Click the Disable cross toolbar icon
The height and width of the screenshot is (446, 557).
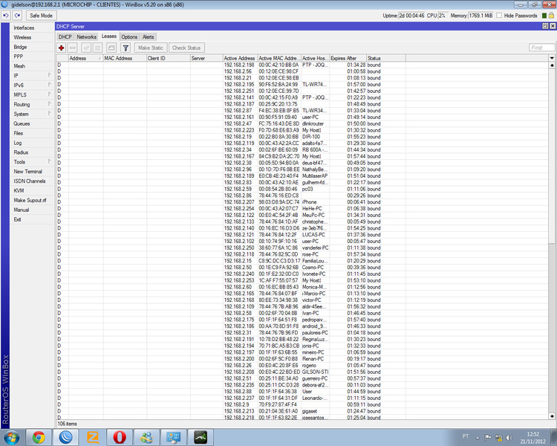coord(98,48)
